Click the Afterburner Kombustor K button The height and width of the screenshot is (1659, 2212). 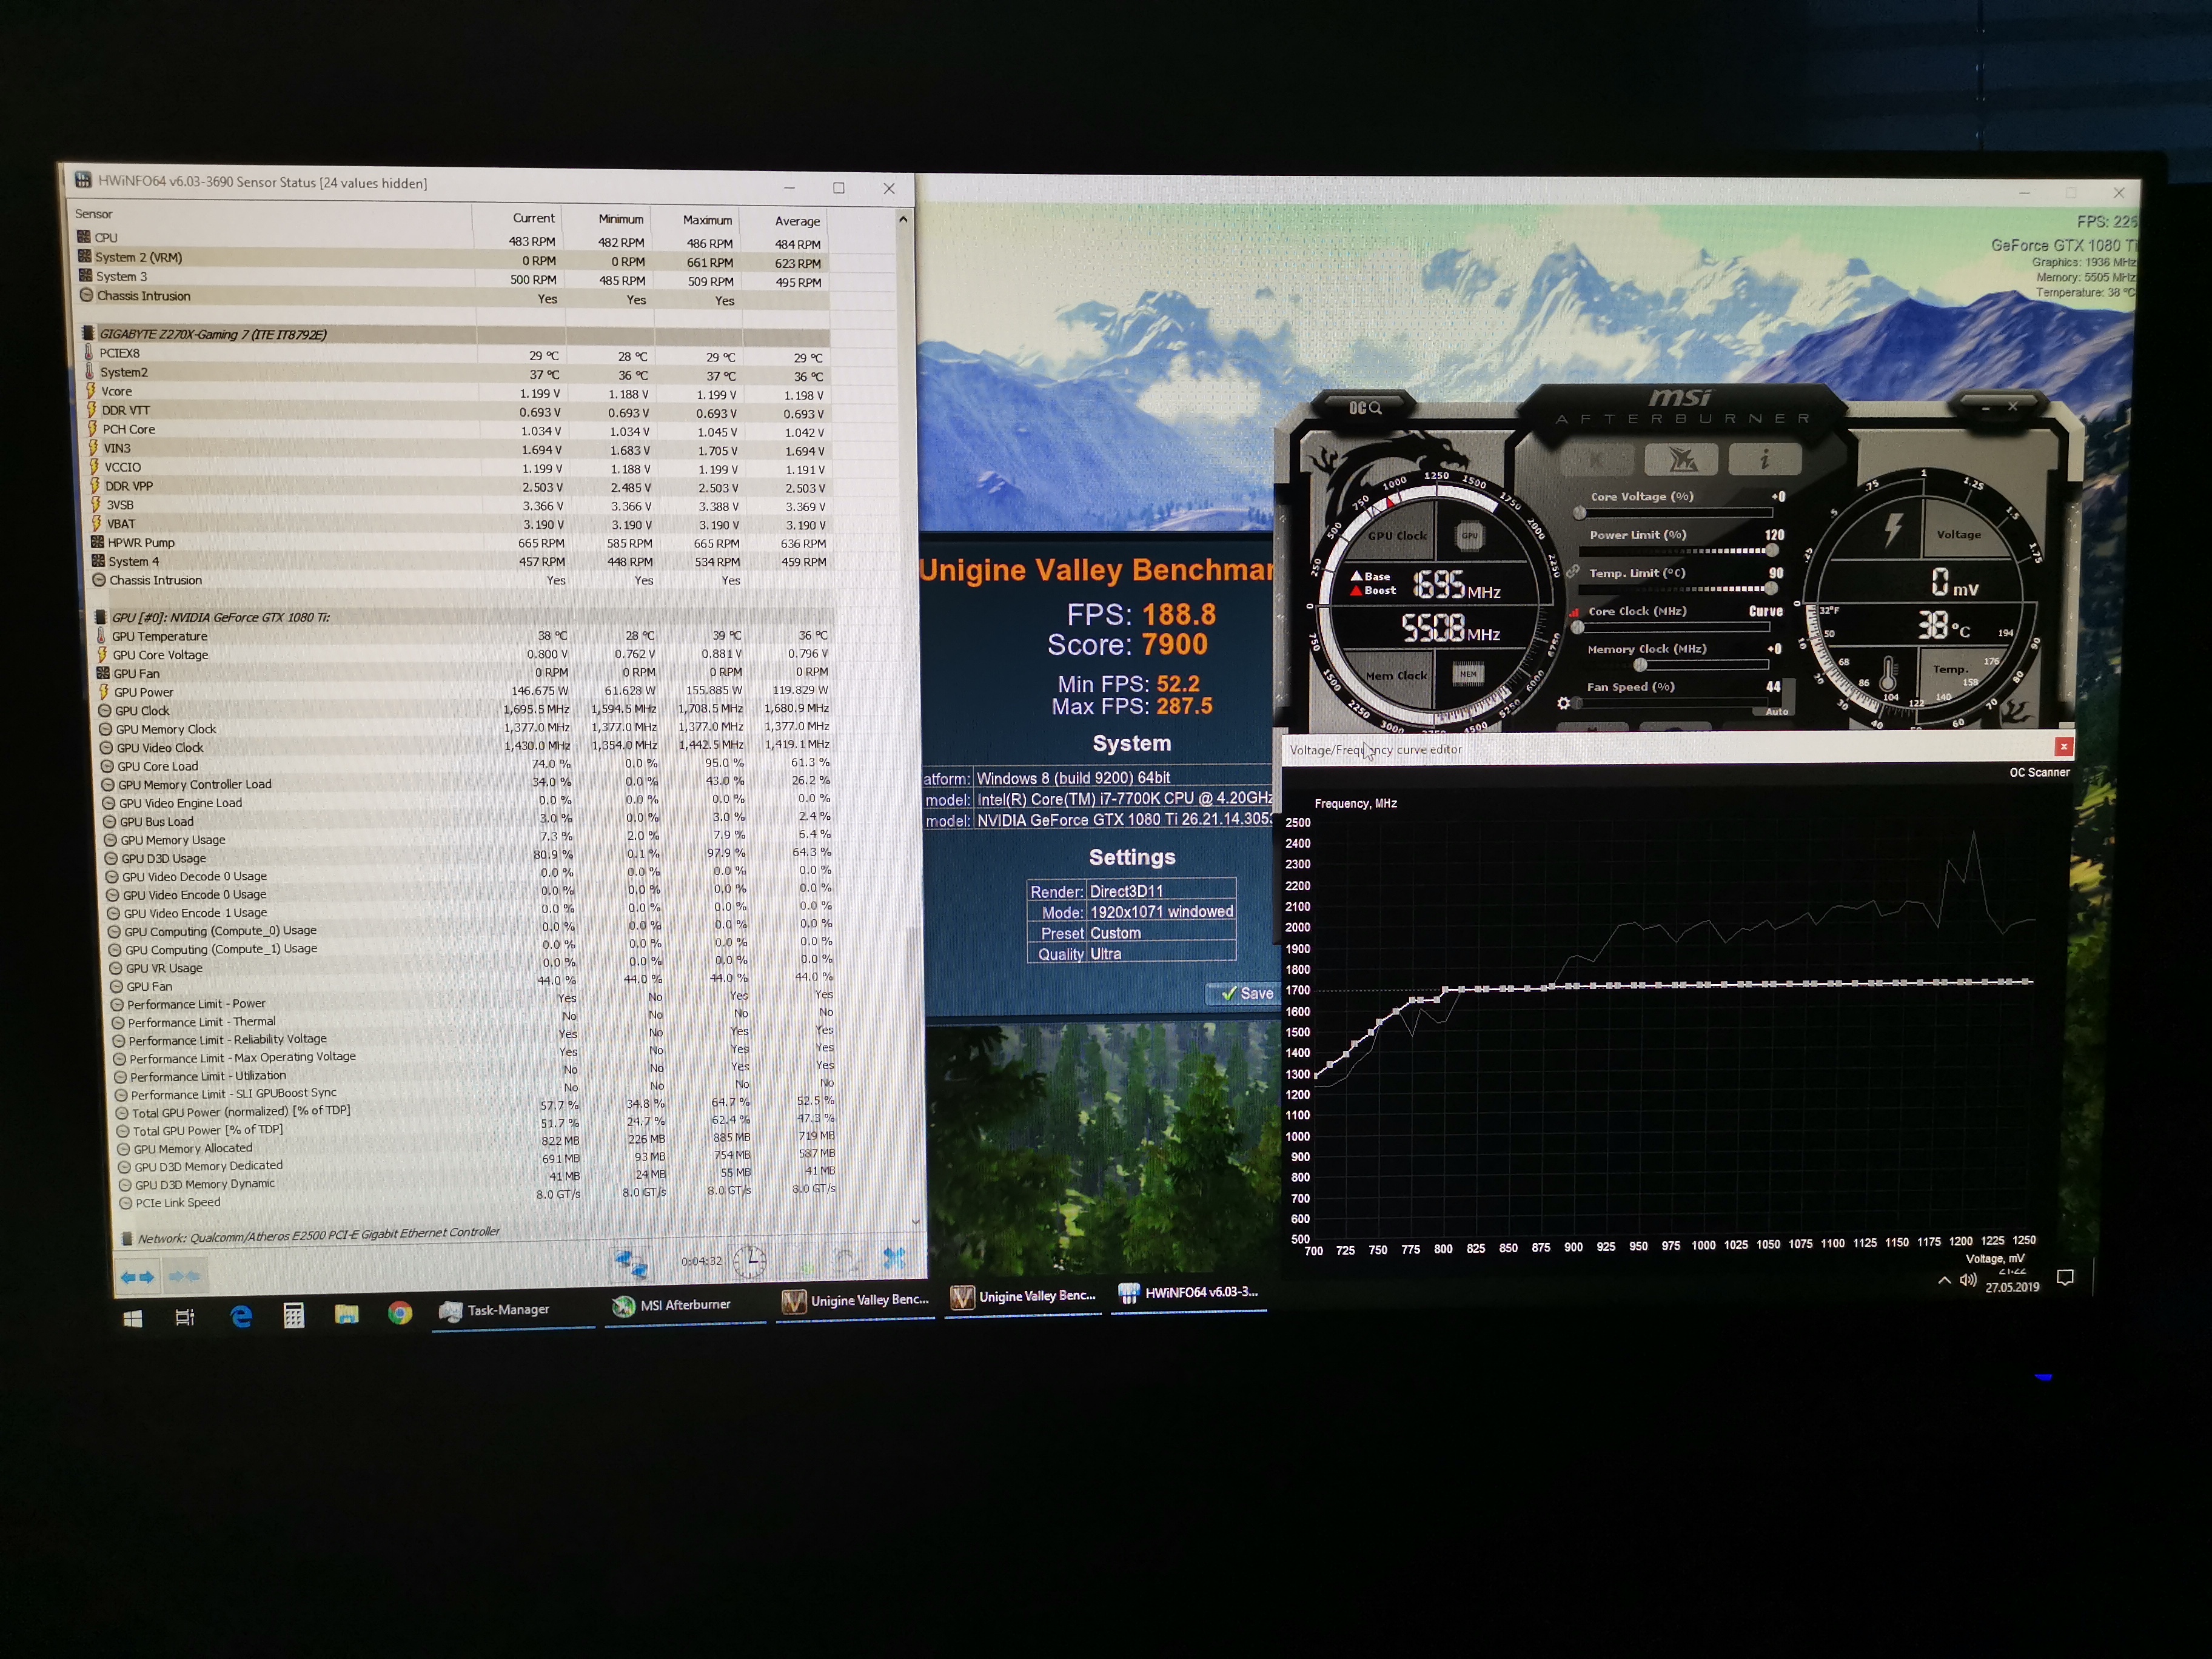point(1596,460)
